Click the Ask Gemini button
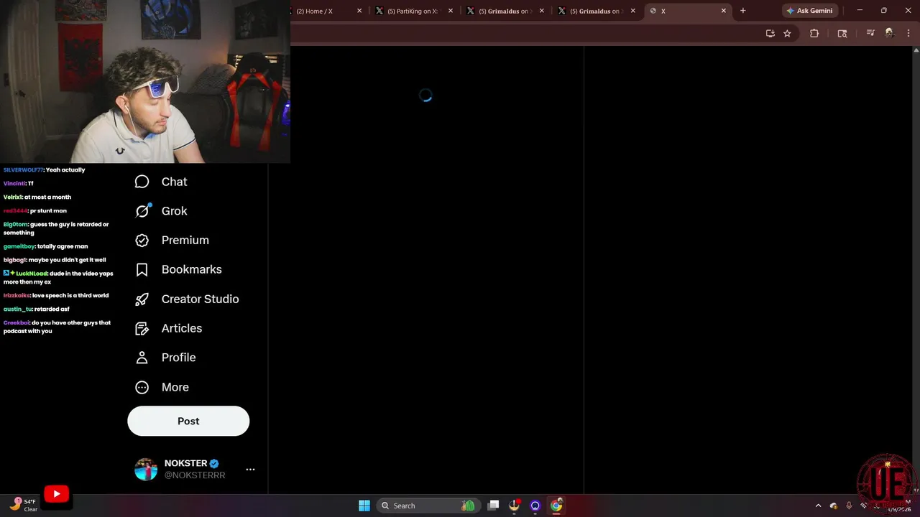 (810, 11)
